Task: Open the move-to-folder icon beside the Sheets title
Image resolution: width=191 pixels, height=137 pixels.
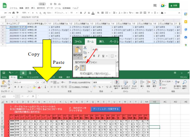Action: click(55, 4)
